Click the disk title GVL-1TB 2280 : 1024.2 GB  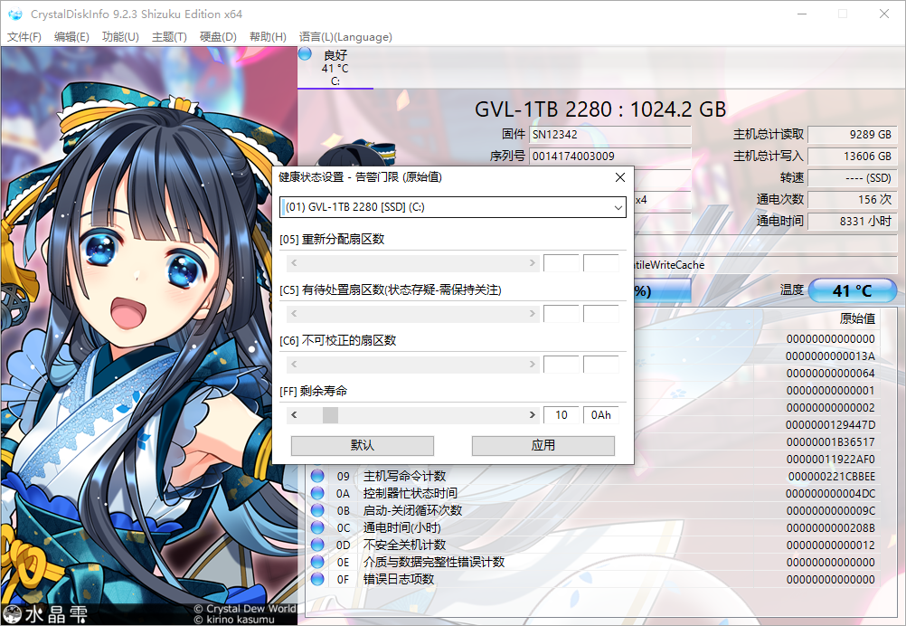pos(600,109)
